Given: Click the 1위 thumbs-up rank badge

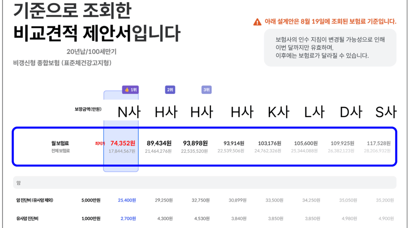Looking at the screenshot, I should point(130,90).
